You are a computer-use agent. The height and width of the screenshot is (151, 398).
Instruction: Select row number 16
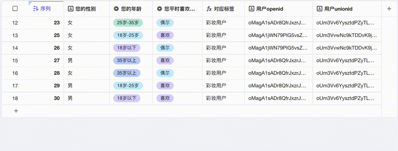[15, 73]
